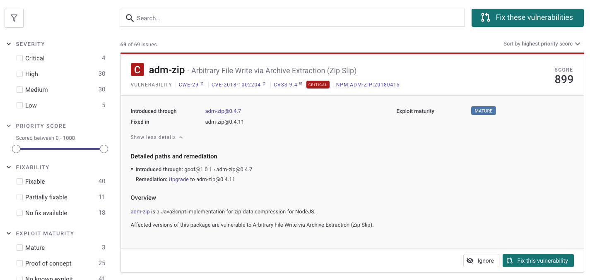Screen dimensions: 590x280
Task: Collapse the Exploit Maturity filter section
Action: 9,234
